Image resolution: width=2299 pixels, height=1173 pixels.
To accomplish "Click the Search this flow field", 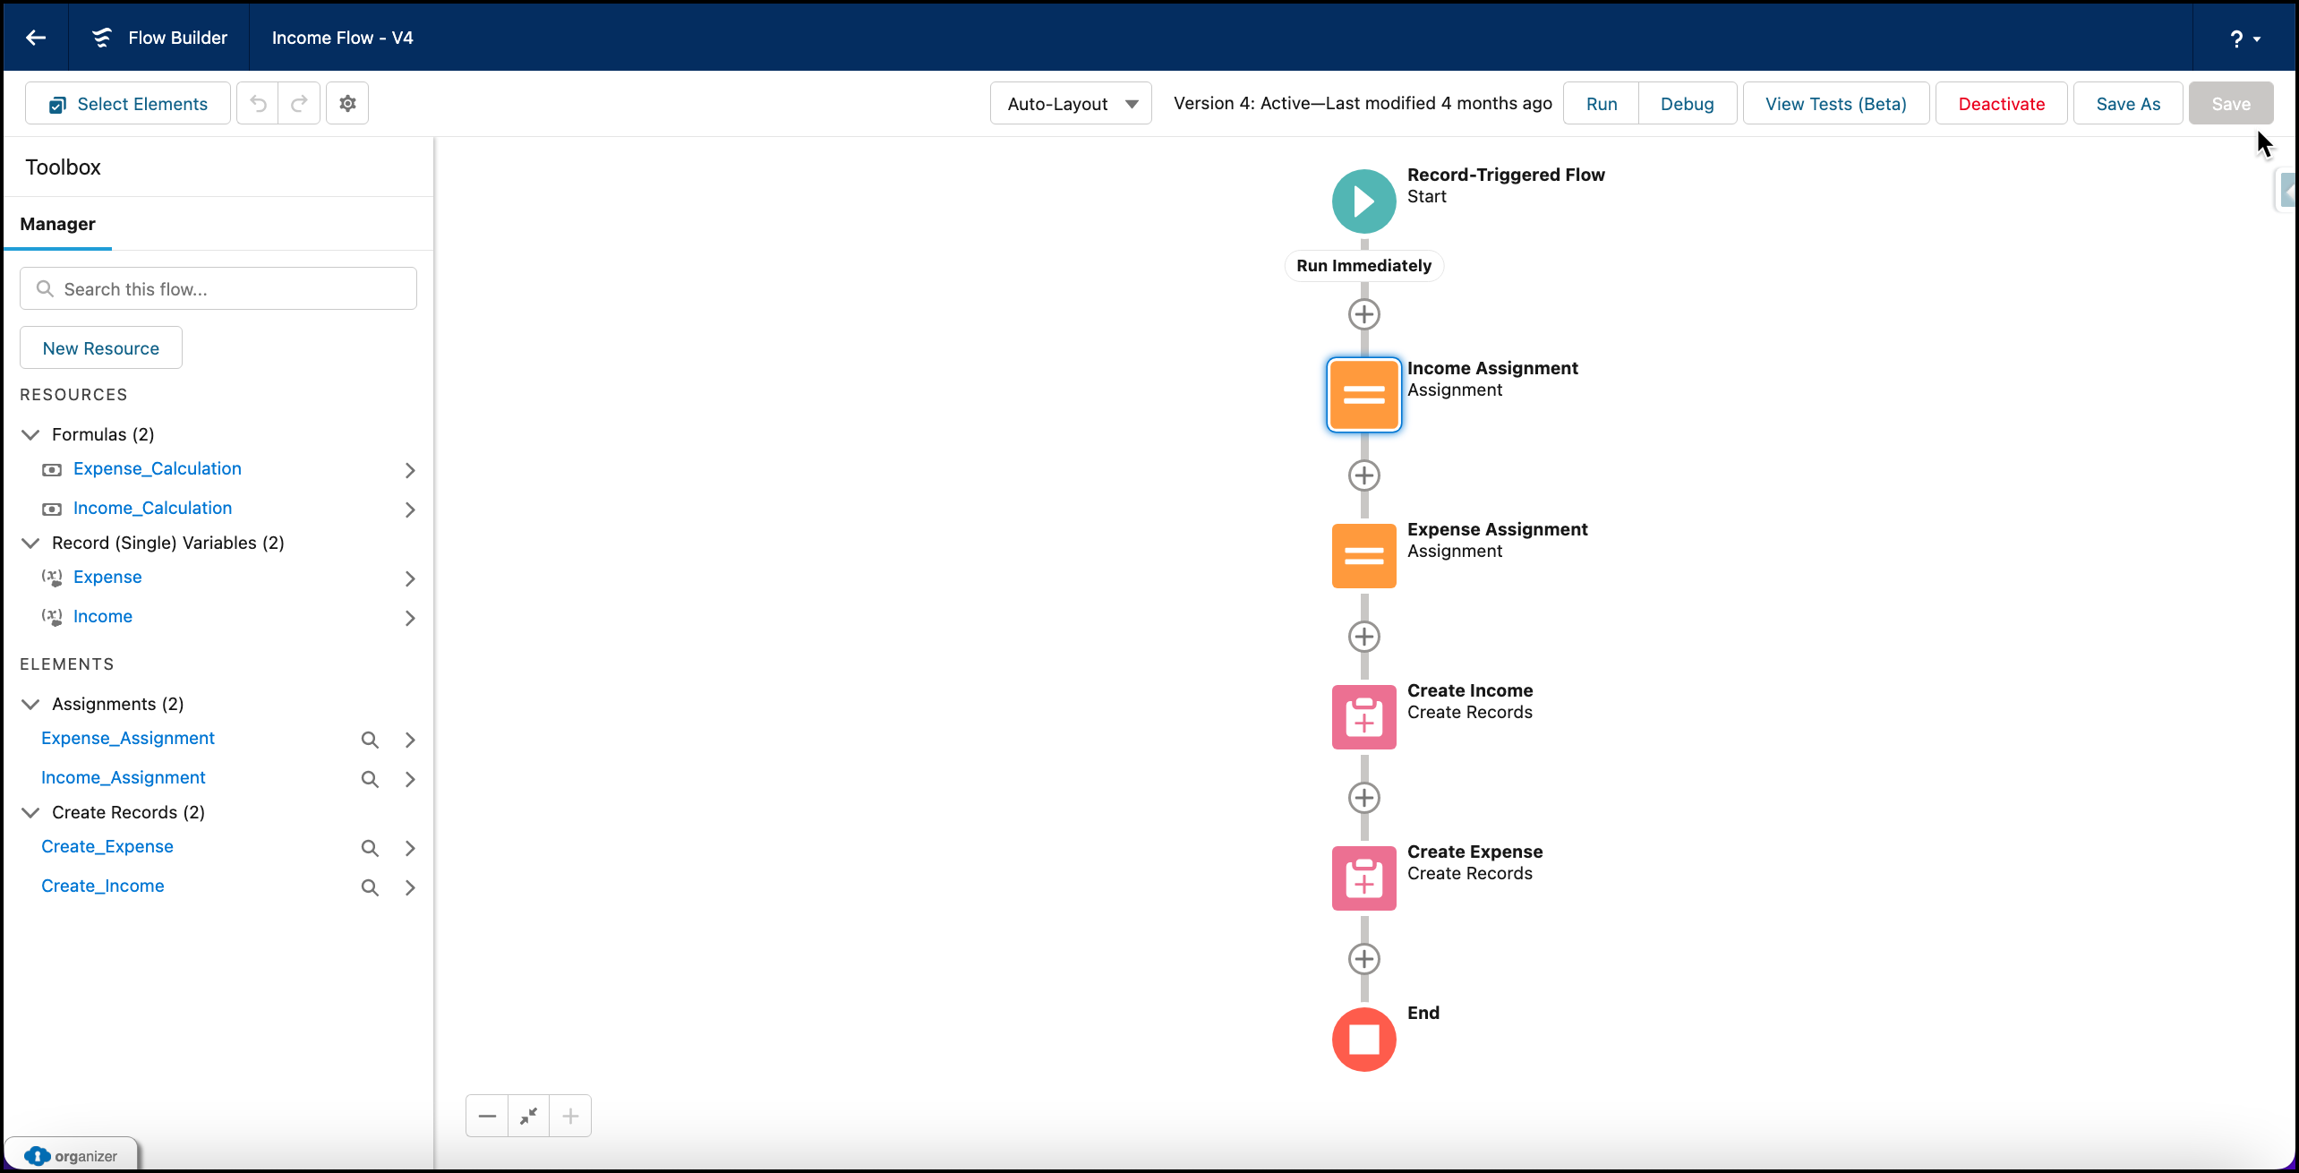I will pos(218,288).
